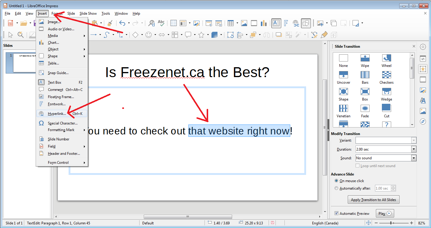
Task: Open the sidebar Navigator compass icon
Action: (x=423, y=122)
